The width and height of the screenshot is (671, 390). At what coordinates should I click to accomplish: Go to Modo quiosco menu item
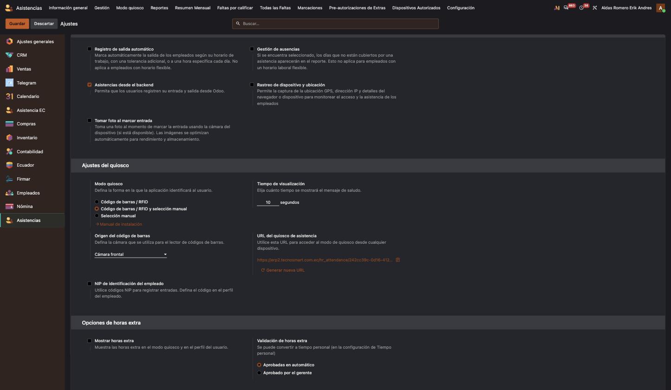click(130, 8)
